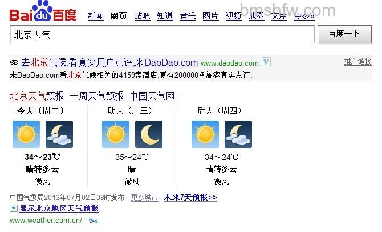Click tomorrow's (周三) crescent moon icon
This screenshot has height=232, width=382.
[149, 134]
